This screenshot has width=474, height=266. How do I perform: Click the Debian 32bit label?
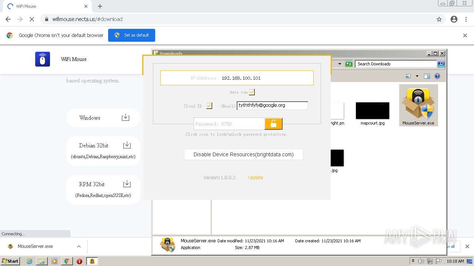click(94, 146)
